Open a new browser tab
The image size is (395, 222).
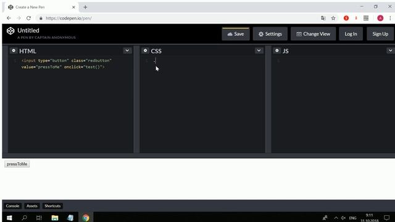coord(85,7)
